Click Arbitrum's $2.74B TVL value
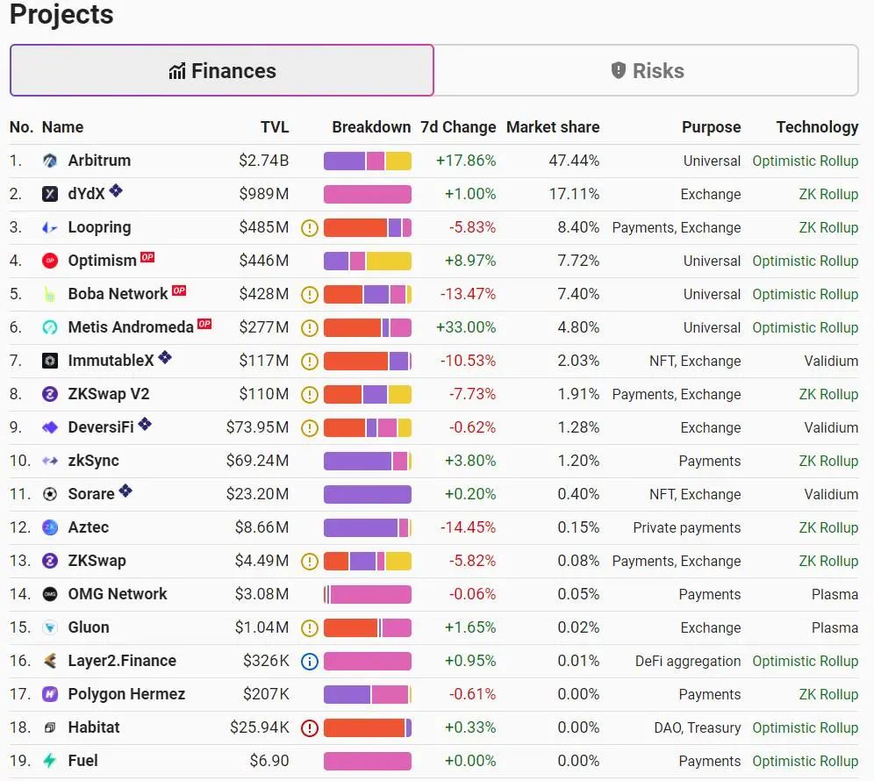 (x=263, y=161)
